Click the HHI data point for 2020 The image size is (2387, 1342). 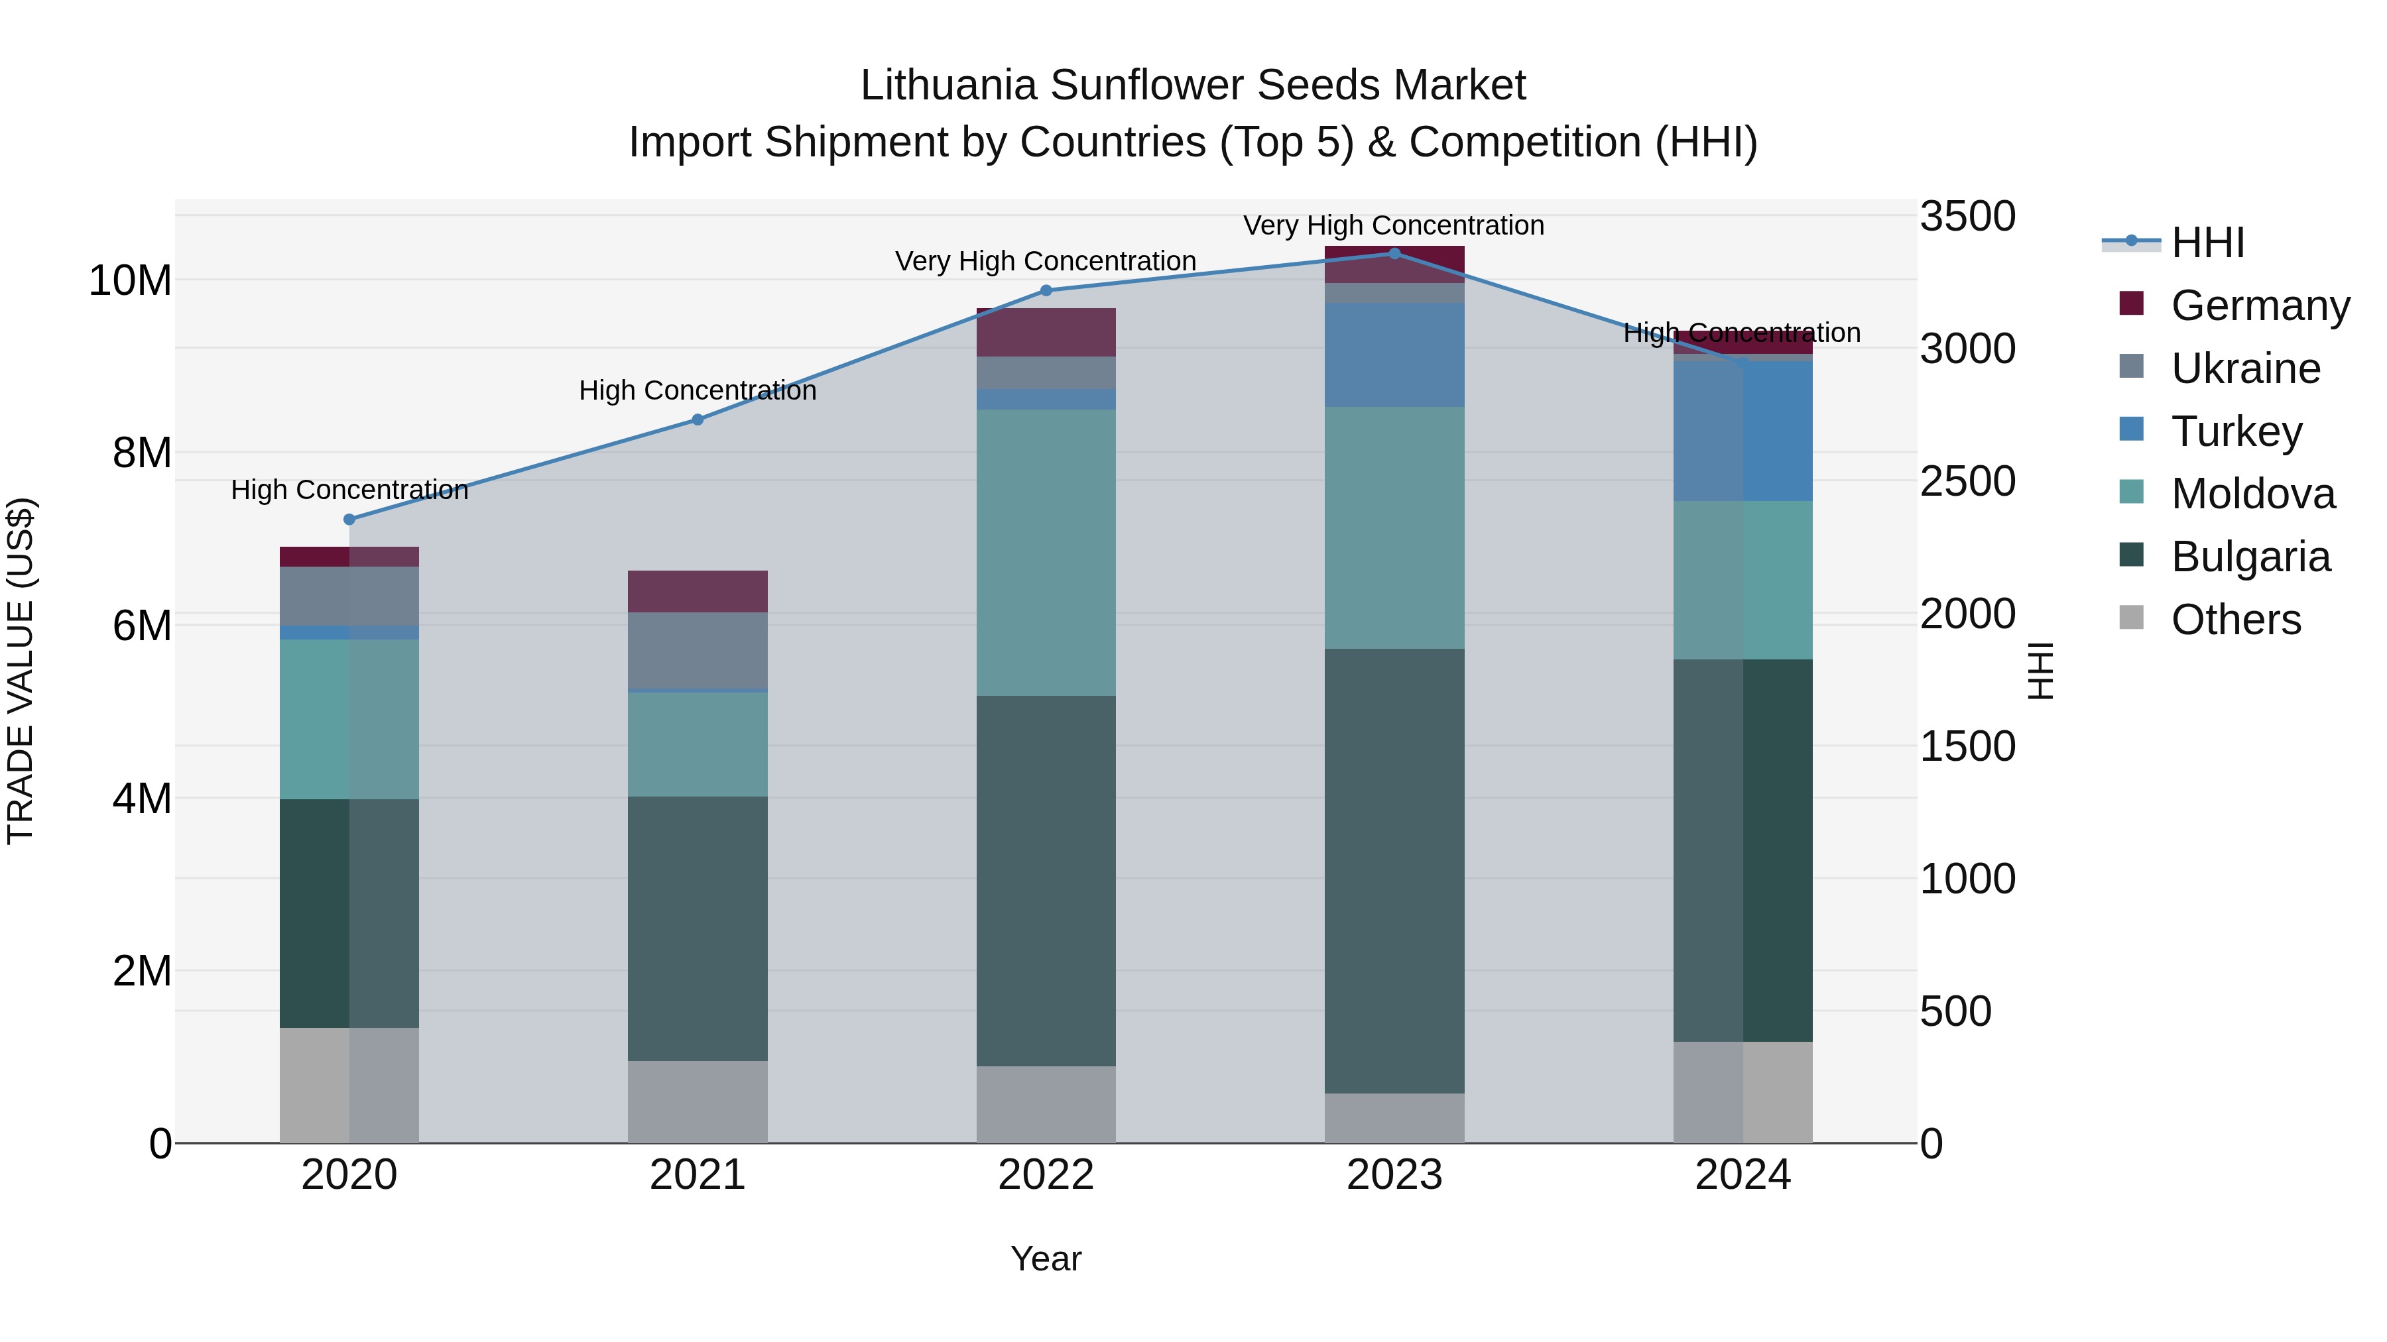349,520
